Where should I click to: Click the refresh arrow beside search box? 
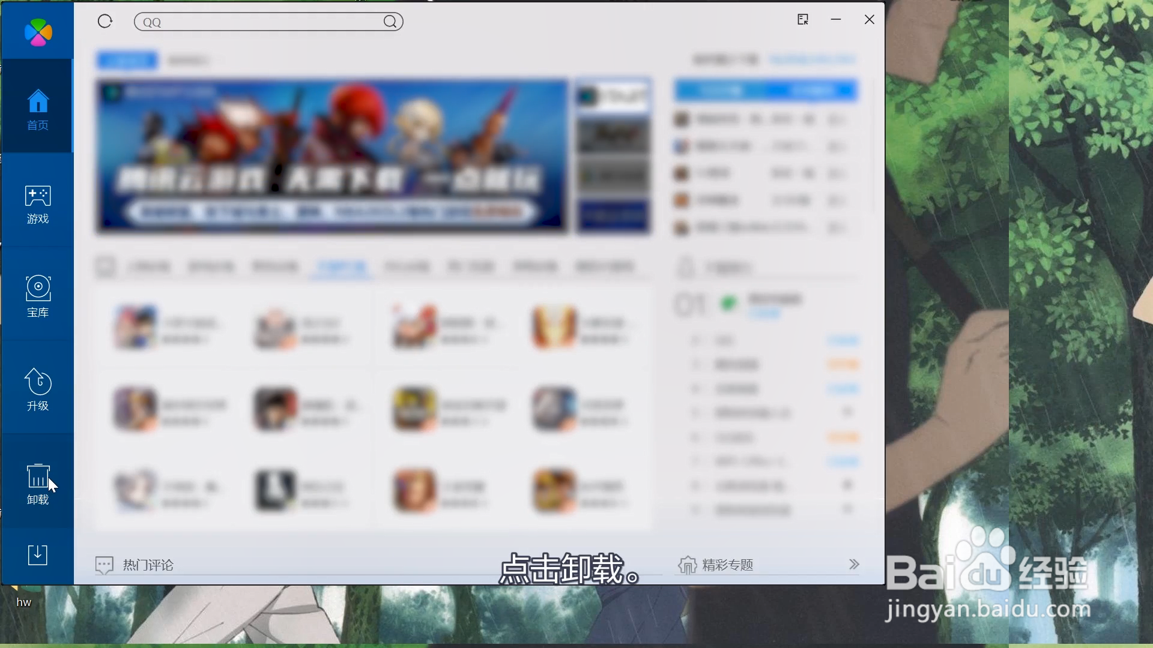click(105, 22)
